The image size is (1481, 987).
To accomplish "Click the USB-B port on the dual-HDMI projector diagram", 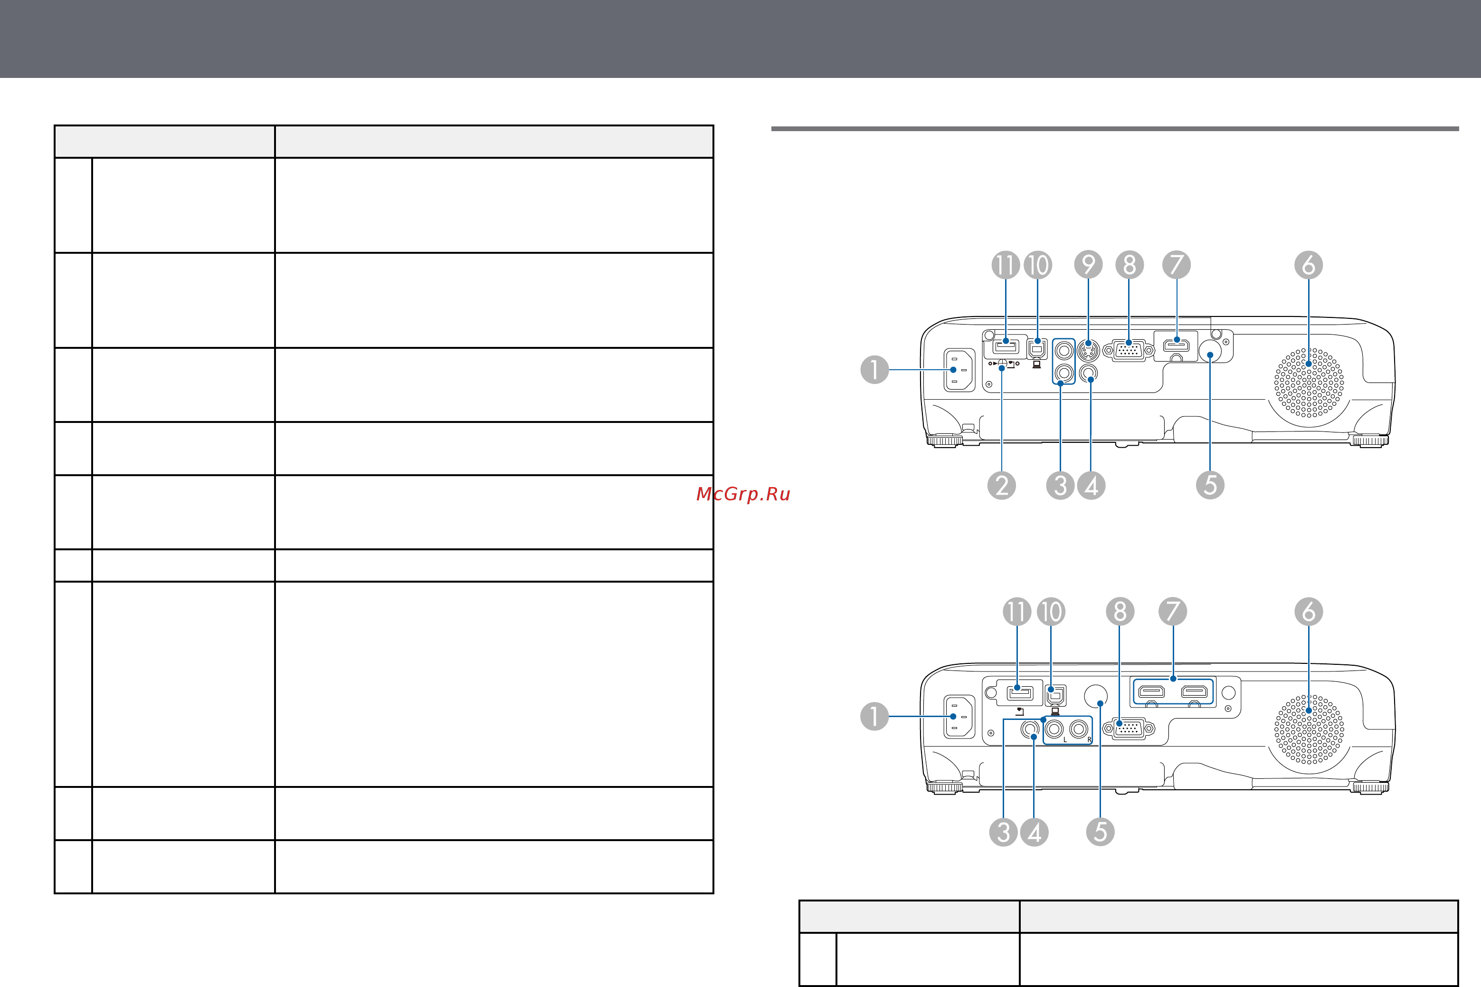I will coord(1056,695).
